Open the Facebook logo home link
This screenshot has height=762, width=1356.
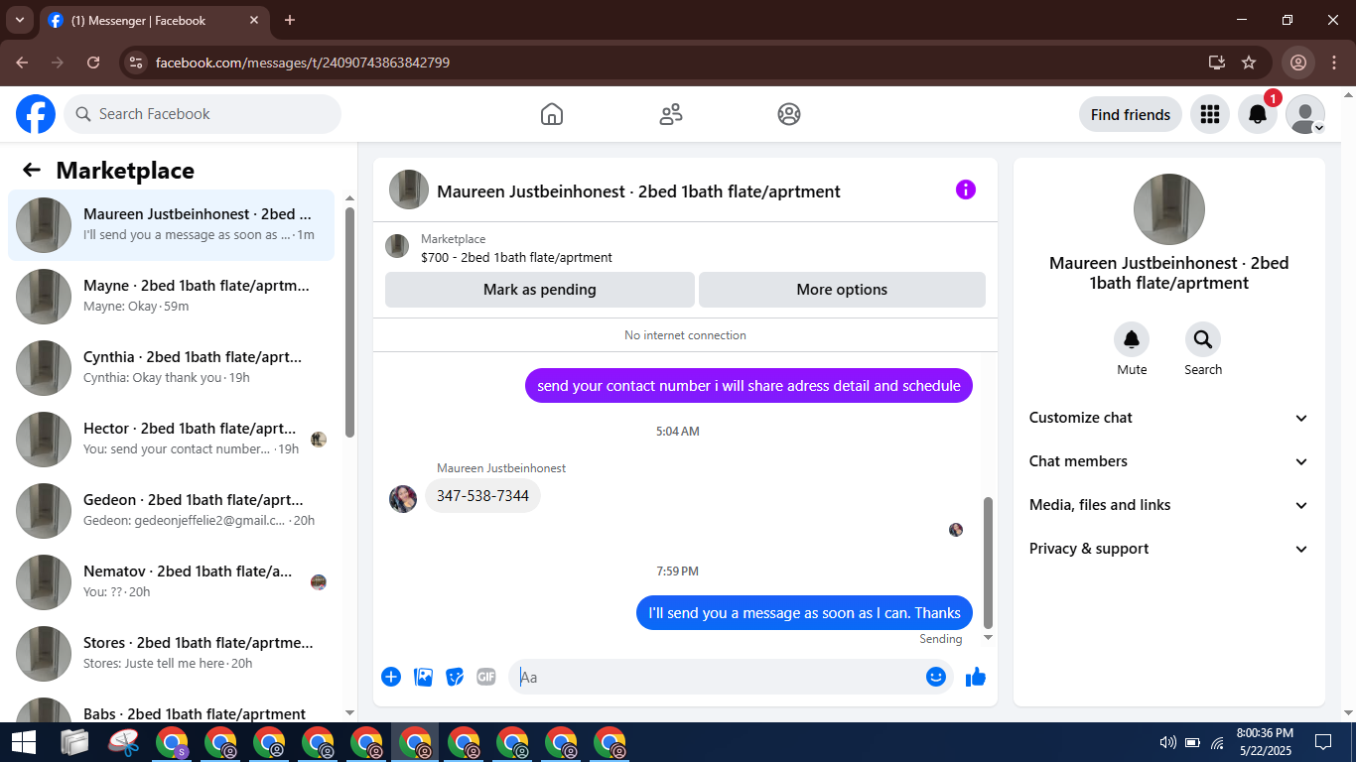[x=36, y=114]
